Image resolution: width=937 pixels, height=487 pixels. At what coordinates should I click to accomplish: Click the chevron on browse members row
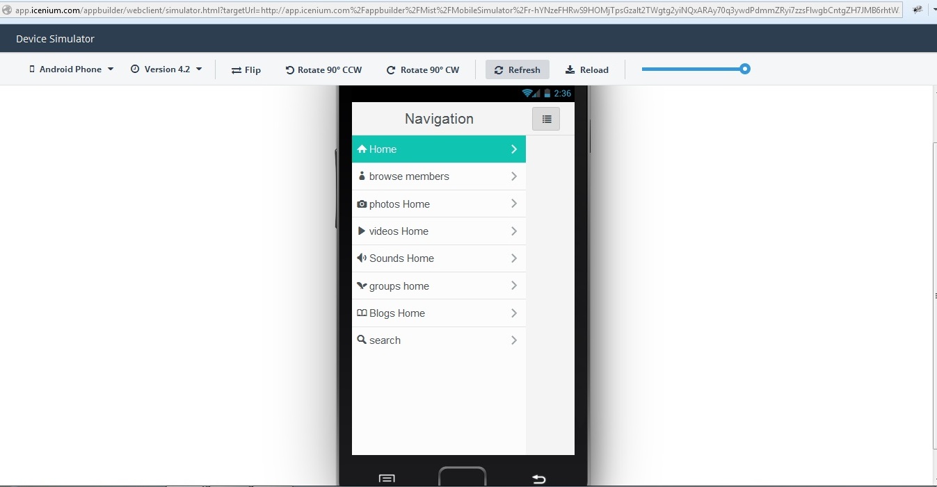(514, 176)
